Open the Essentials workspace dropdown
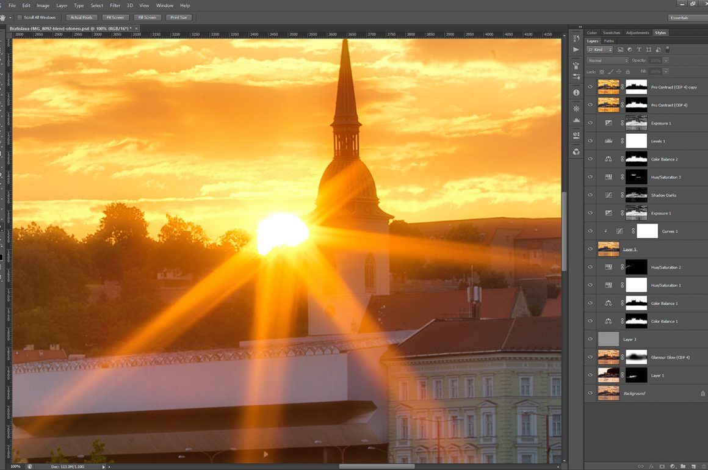This screenshot has height=470, width=708. (x=687, y=18)
